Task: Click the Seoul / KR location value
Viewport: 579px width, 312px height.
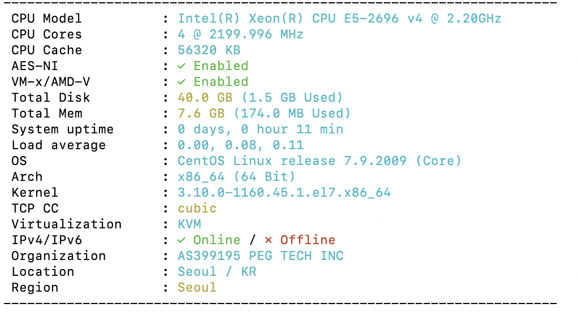Action: (217, 272)
